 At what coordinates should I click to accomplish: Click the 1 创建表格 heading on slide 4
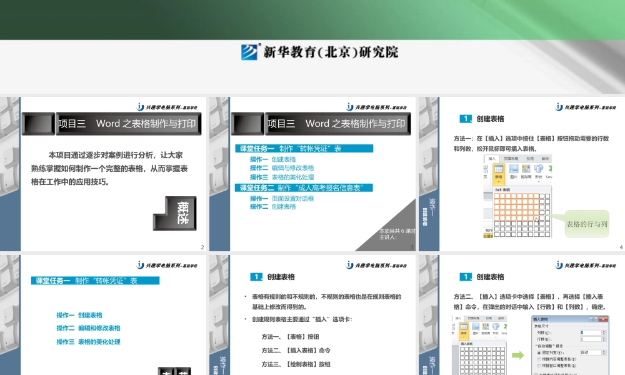482,119
